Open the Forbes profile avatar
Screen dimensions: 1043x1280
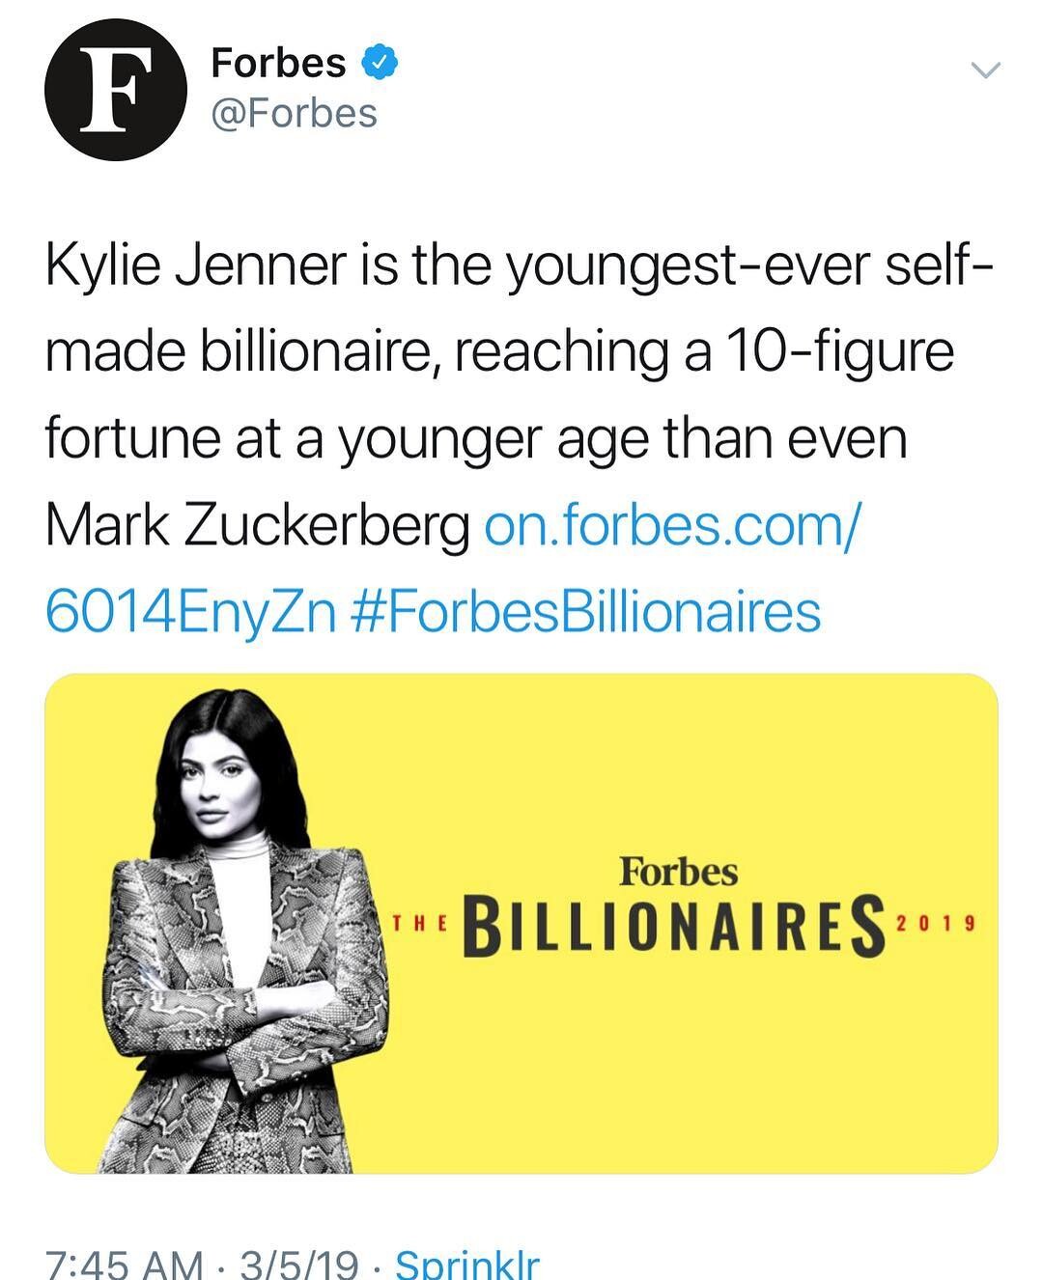[x=115, y=90]
